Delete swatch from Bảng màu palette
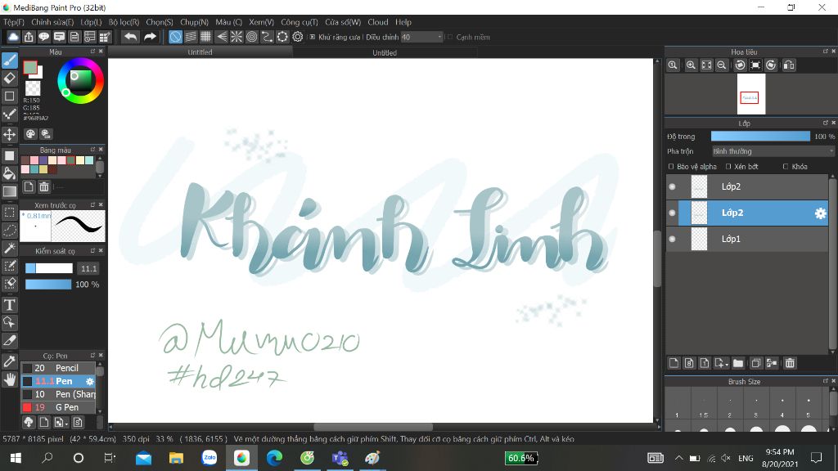 (44, 186)
